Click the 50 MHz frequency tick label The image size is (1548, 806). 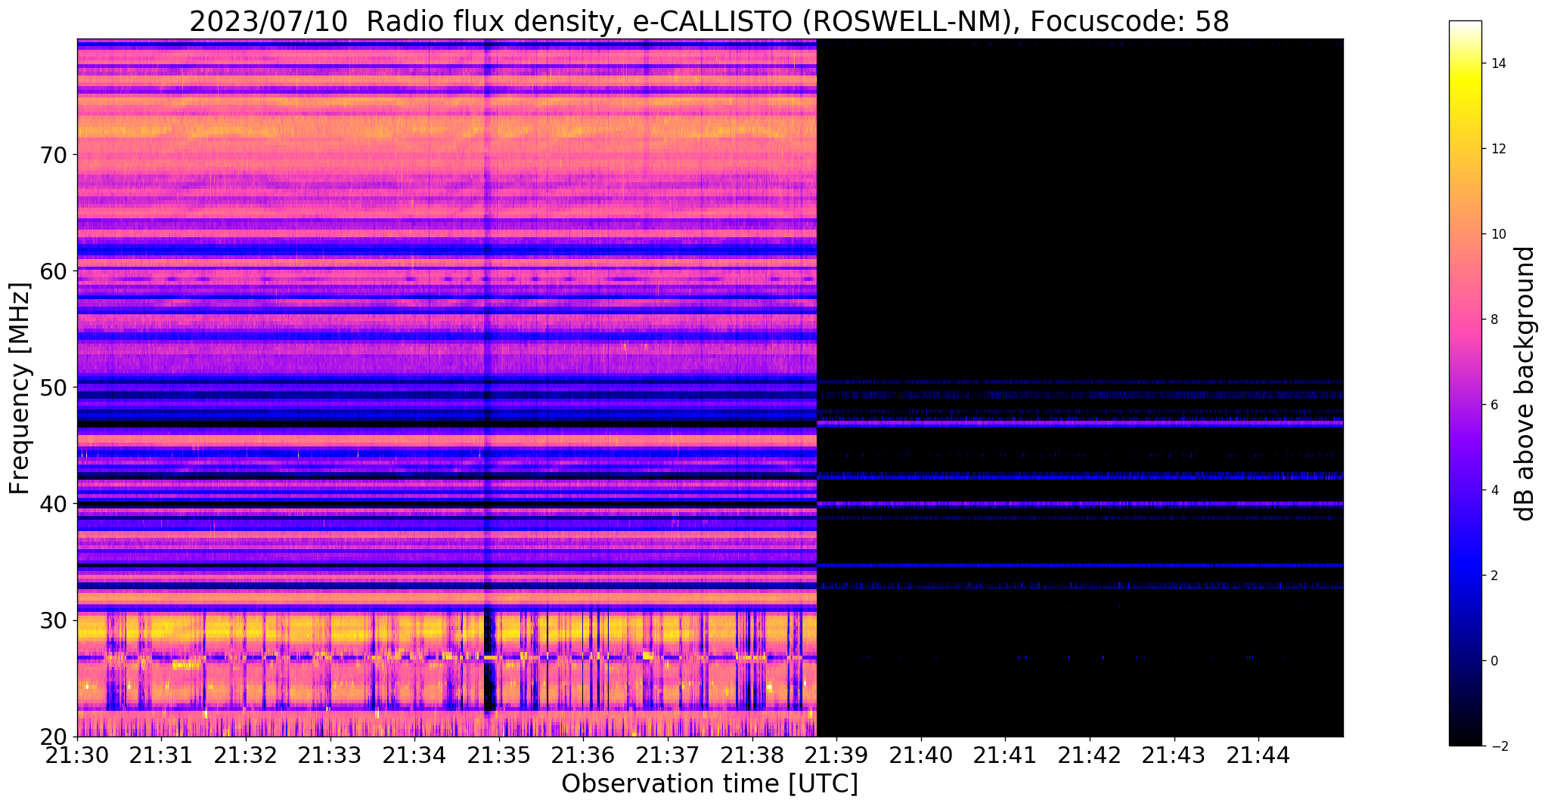(52, 388)
